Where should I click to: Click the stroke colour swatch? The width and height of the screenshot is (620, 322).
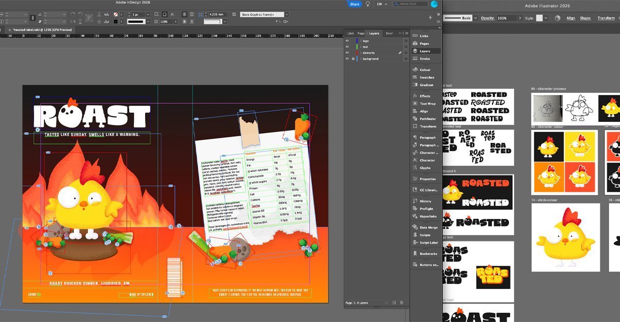click(x=115, y=22)
